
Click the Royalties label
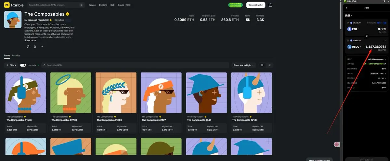(x=59, y=20)
